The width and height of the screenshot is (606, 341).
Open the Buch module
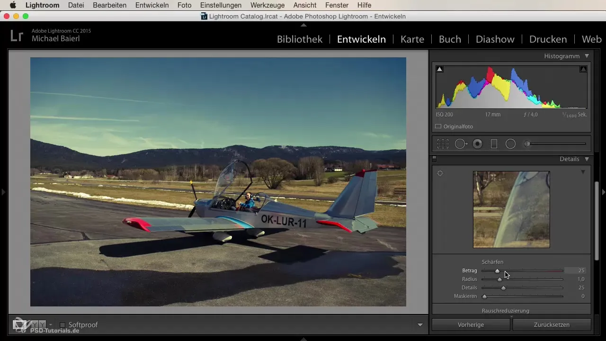pyautogui.click(x=450, y=39)
